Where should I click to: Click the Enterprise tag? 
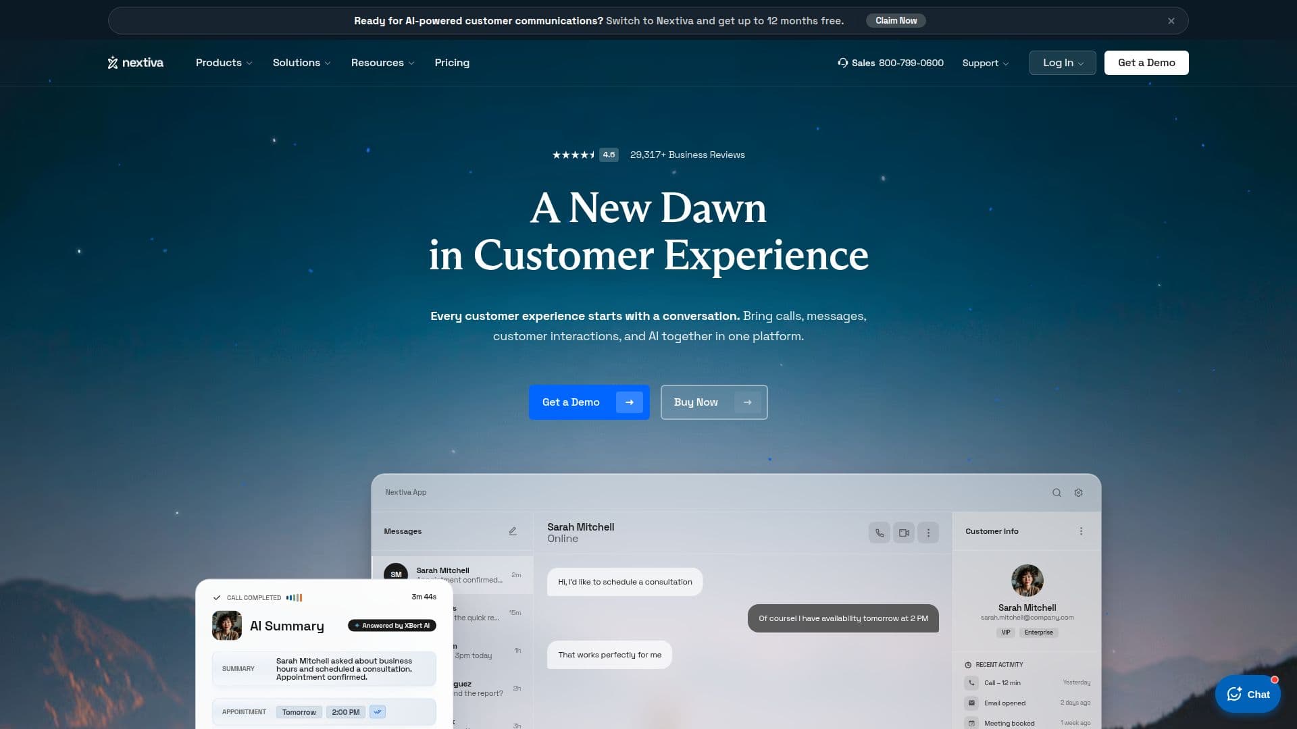(1038, 632)
